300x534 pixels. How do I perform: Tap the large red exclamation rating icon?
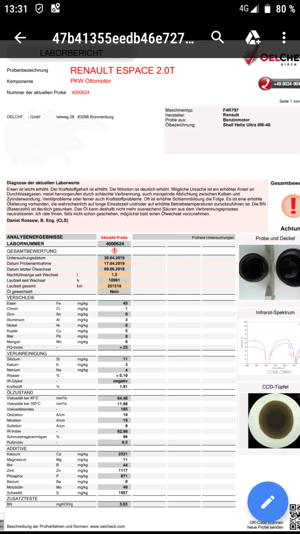pos(292,206)
